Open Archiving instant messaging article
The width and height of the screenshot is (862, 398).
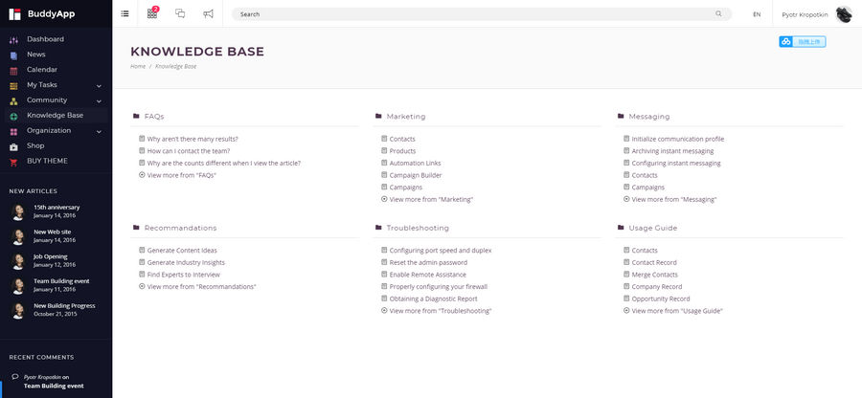[x=673, y=151]
